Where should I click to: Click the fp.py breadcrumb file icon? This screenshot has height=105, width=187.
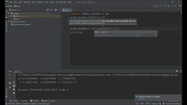pyautogui.click(x=15, y=6)
